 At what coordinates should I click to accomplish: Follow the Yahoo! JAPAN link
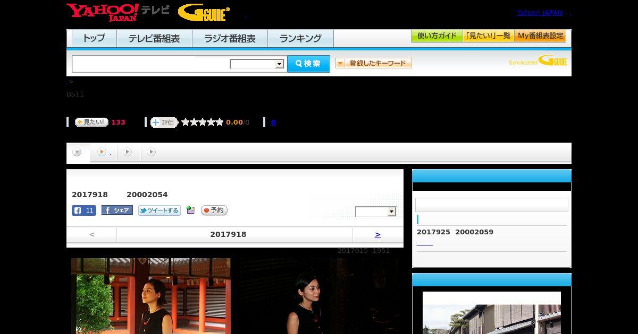click(540, 12)
